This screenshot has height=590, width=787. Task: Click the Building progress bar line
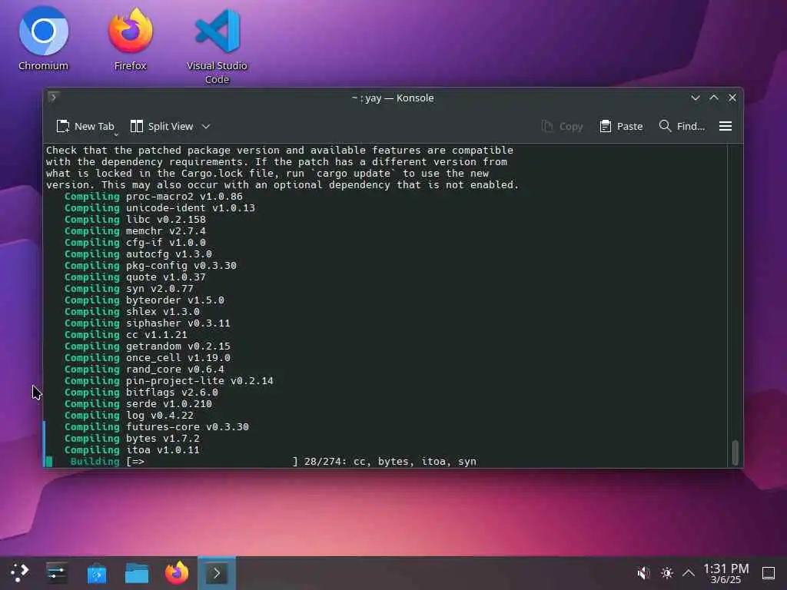coord(274,462)
